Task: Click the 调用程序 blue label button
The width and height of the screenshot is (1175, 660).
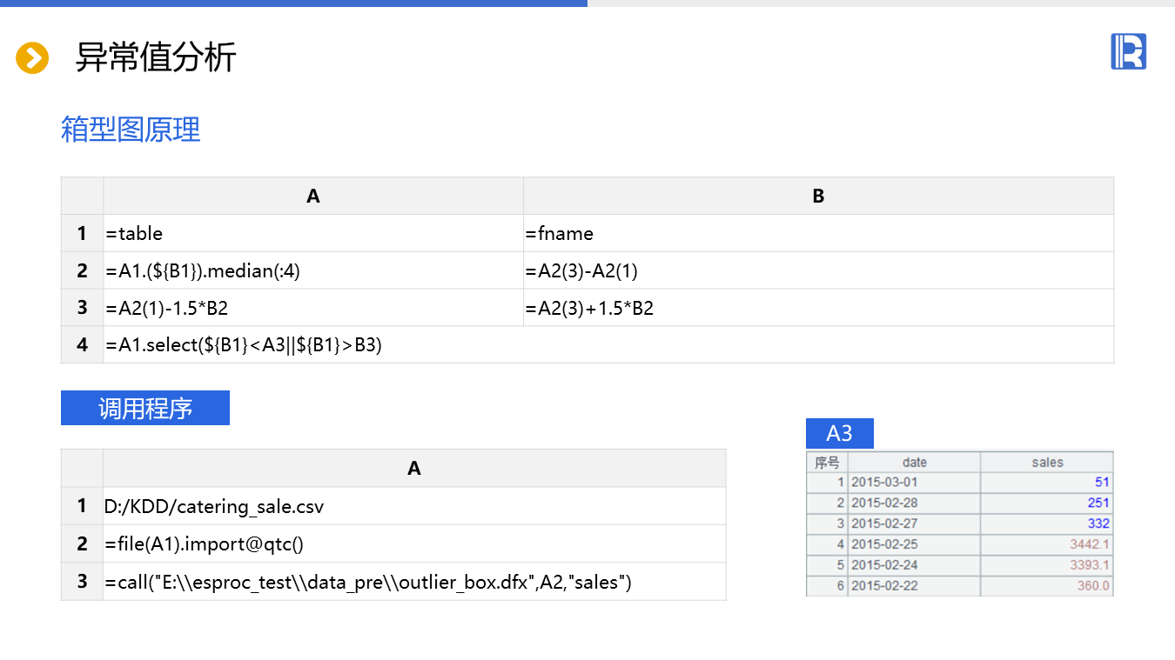Action: coord(144,408)
